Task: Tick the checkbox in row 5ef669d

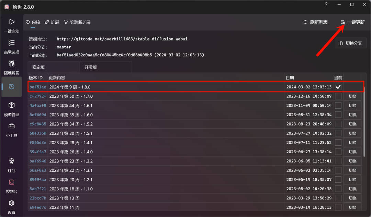Action: (338, 115)
